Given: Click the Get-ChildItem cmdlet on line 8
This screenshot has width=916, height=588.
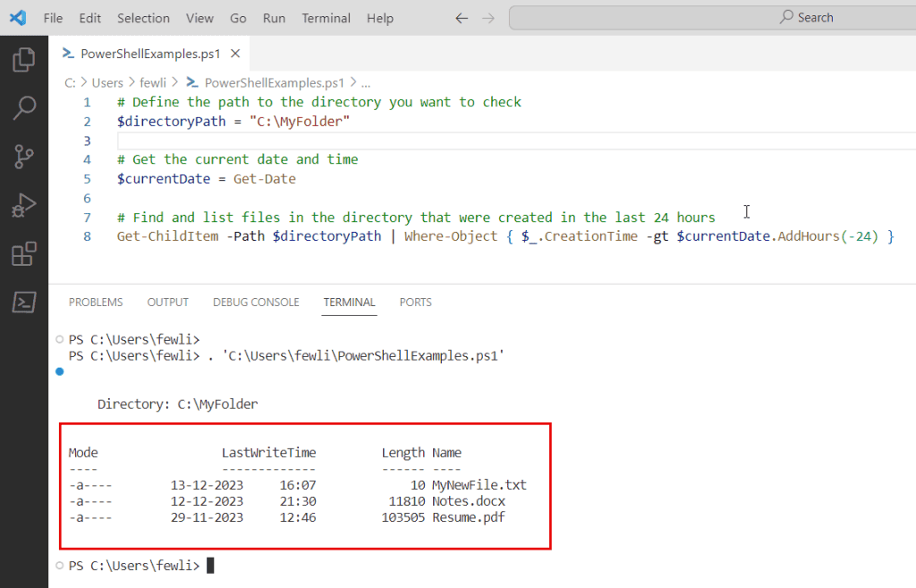Looking at the screenshot, I should 167,236.
